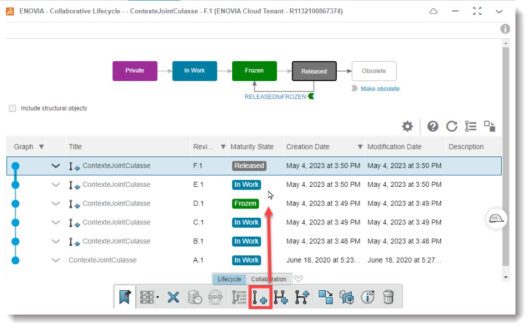Expand the chevron for revision E.1 row
Screen dimensions: 531x330
[55, 185]
